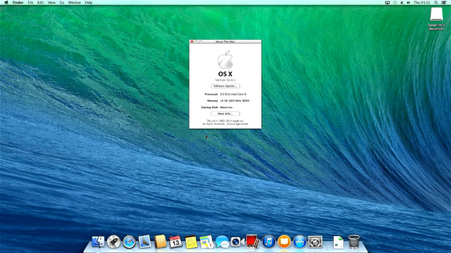451x253 pixels.
Task: Expand the Go menu
Action: [x=62, y=3]
